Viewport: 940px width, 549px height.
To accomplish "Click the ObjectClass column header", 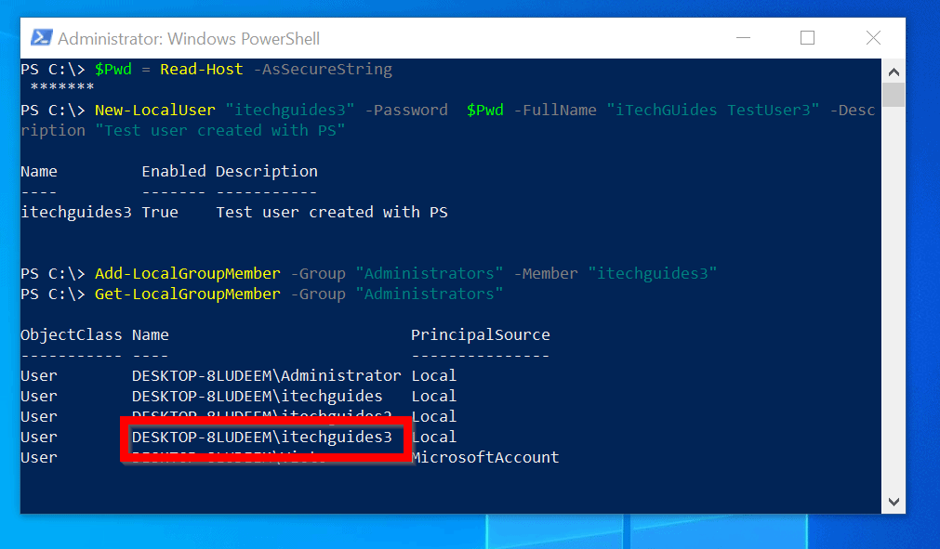I will 71,334.
